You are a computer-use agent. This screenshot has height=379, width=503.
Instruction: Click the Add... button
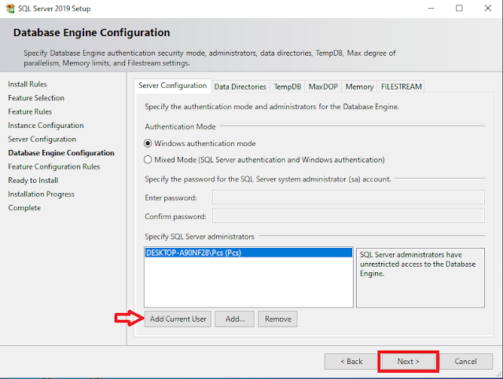234,319
